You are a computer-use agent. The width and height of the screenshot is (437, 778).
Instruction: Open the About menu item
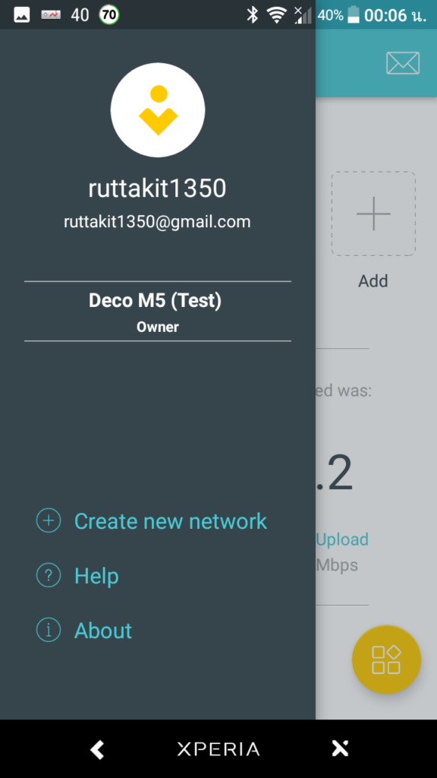click(103, 631)
